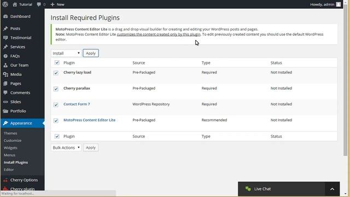350x197 pixels.
Task: Click the FAQs question mark icon
Action: (5, 56)
